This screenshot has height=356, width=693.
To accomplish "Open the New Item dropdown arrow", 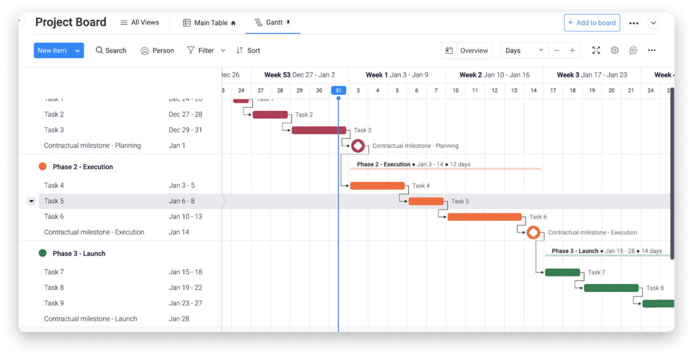I will click(x=78, y=51).
